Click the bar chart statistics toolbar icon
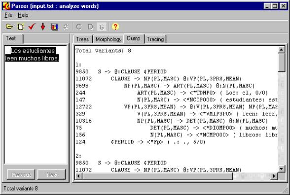Viewport: 290px width, 195px height. pyautogui.click(x=54, y=27)
